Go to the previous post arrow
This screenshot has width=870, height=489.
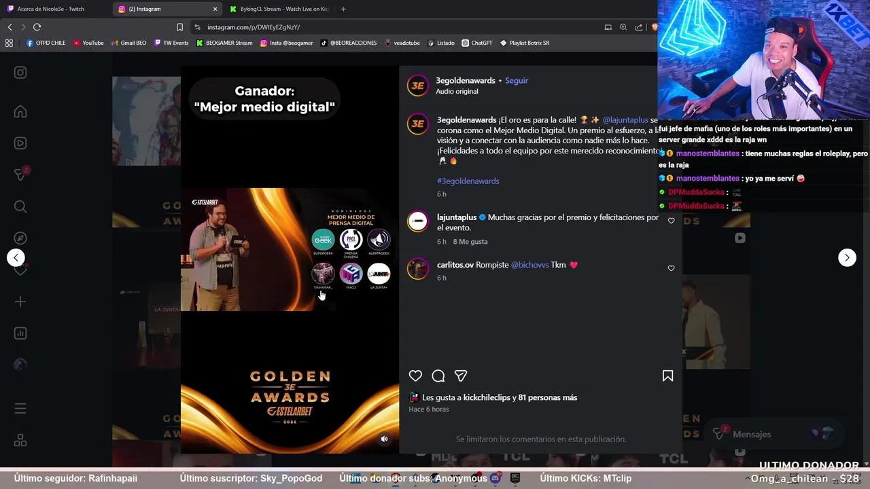pos(16,257)
